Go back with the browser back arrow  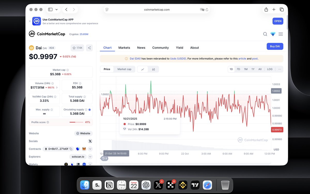[x=66, y=10]
